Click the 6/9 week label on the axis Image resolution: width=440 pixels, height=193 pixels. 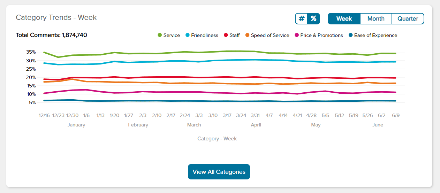coord(395,115)
